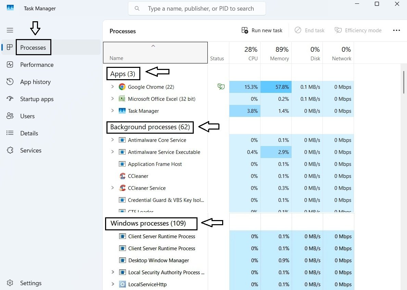
Task: Open the hamburger navigation menu
Action: (x=10, y=30)
